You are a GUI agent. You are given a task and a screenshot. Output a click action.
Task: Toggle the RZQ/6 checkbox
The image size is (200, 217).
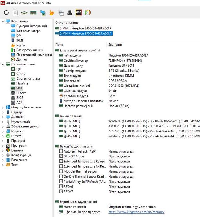(x=61, y=186)
